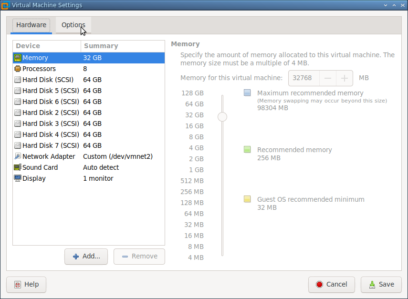Click the Processors CPU icon
The width and height of the screenshot is (408, 299).
point(18,69)
